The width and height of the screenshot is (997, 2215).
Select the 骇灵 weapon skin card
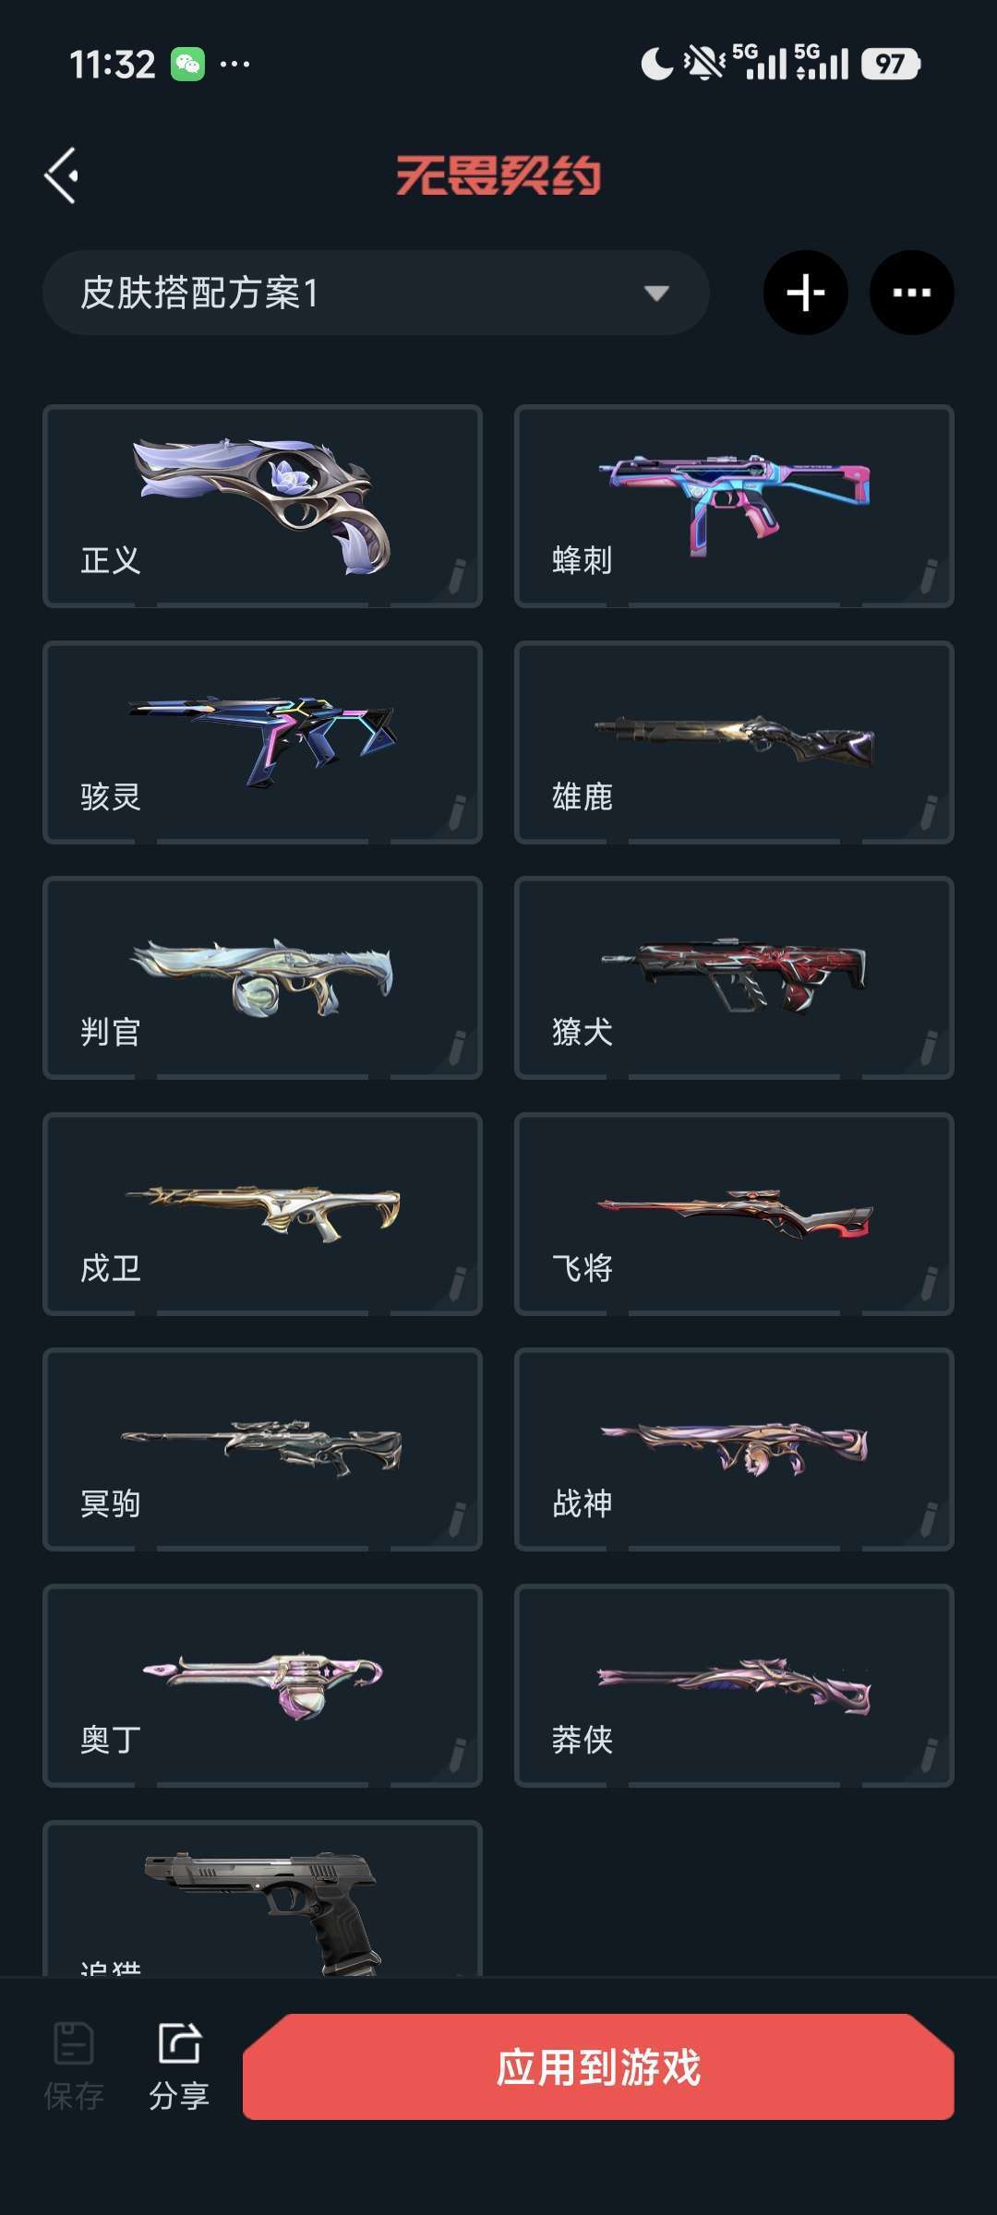click(262, 742)
